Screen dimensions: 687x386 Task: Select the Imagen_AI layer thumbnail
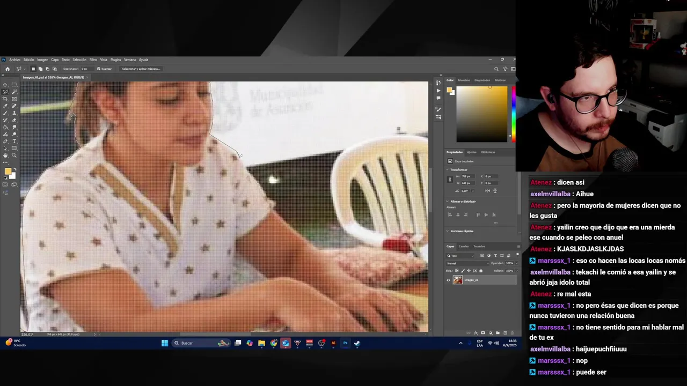458,280
